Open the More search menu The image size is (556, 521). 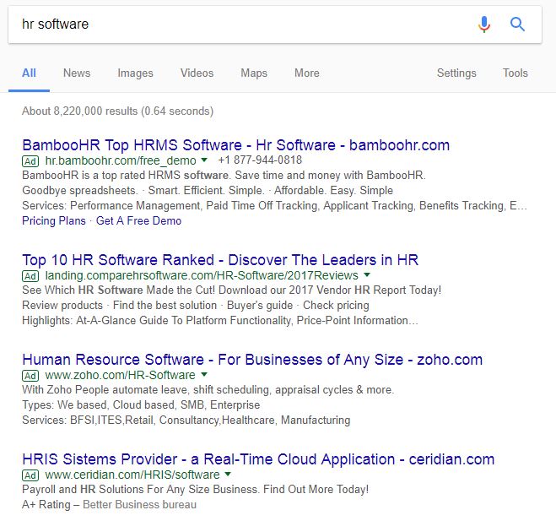pos(307,73)
